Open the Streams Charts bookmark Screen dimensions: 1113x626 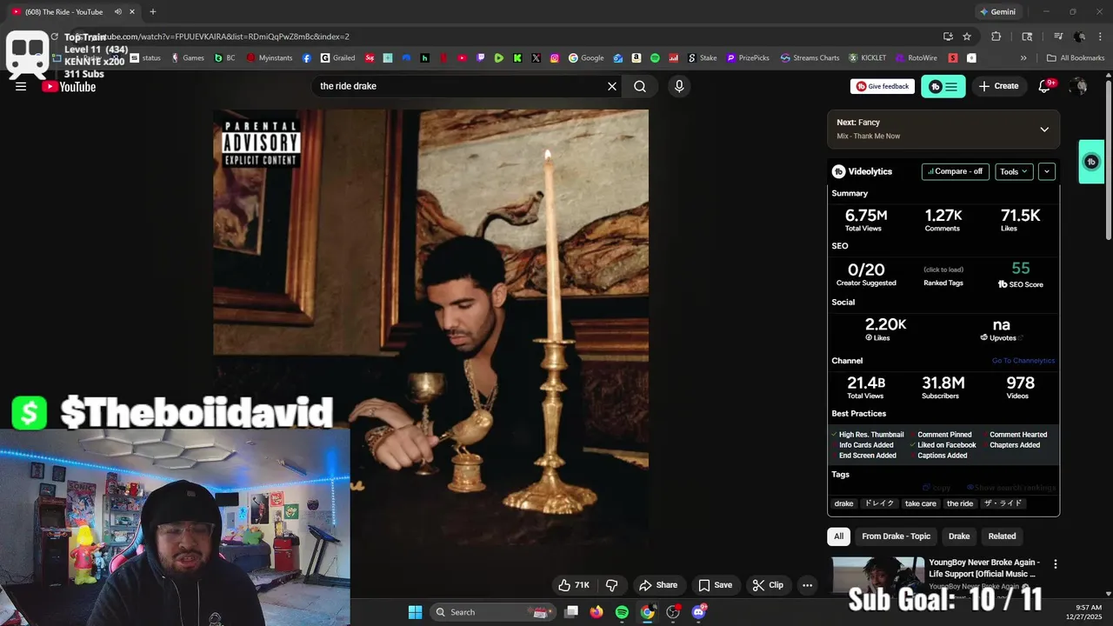click(x=810, y=58)
